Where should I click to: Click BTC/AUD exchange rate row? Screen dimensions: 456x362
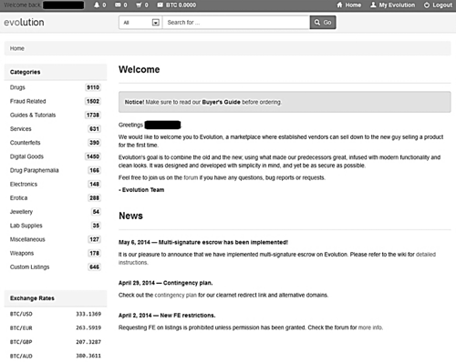coord(56,356)
